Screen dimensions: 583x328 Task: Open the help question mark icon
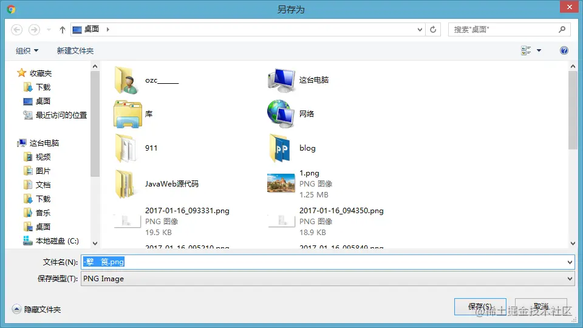[564, 50]
